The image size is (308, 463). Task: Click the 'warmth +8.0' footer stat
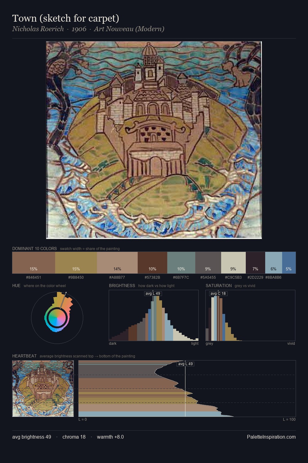click(x=110, y=437)
